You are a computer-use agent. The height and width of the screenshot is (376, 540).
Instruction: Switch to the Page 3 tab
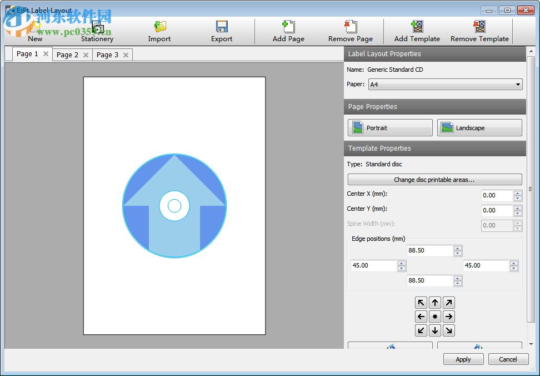click(x=107, y=55)
